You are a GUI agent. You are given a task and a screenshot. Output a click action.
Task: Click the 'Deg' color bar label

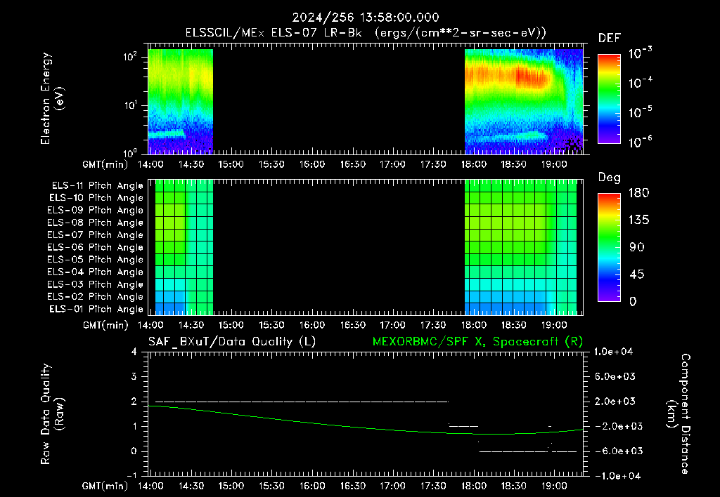(610, 178)
